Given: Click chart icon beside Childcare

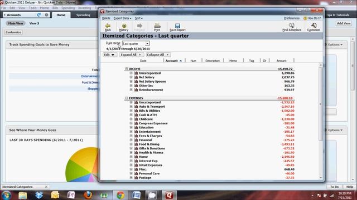Looking at the screenshot, I should [136, 119].
